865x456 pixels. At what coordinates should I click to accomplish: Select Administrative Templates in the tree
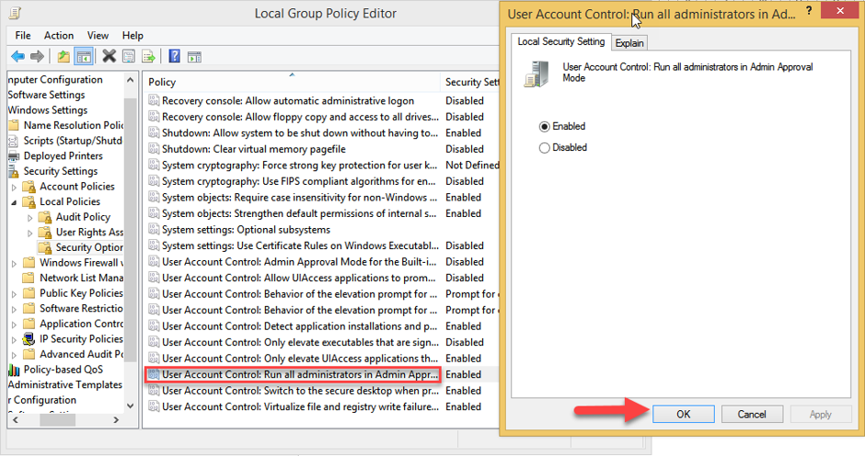coord(65,385)
